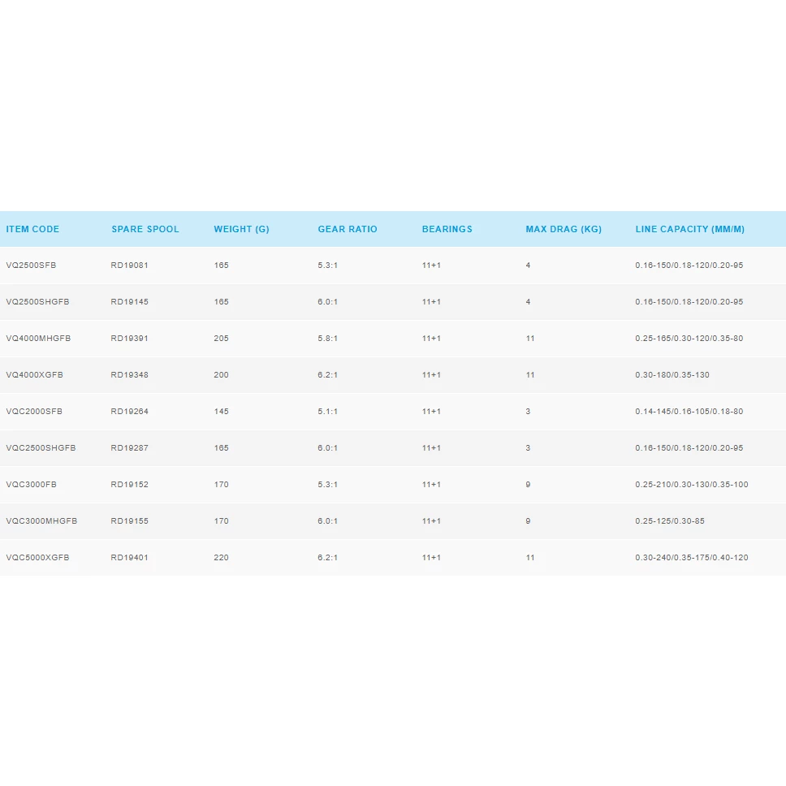786x786 pixels.
Task: Click the GEAR RATIO column header
Action: click(x=348, y=229)
